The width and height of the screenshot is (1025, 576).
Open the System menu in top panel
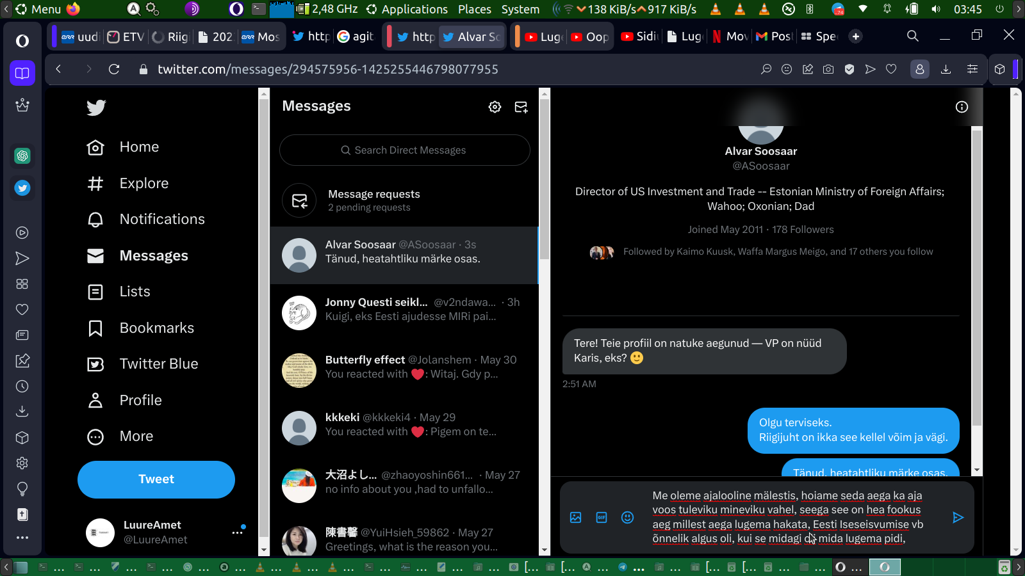pos(520,9)
